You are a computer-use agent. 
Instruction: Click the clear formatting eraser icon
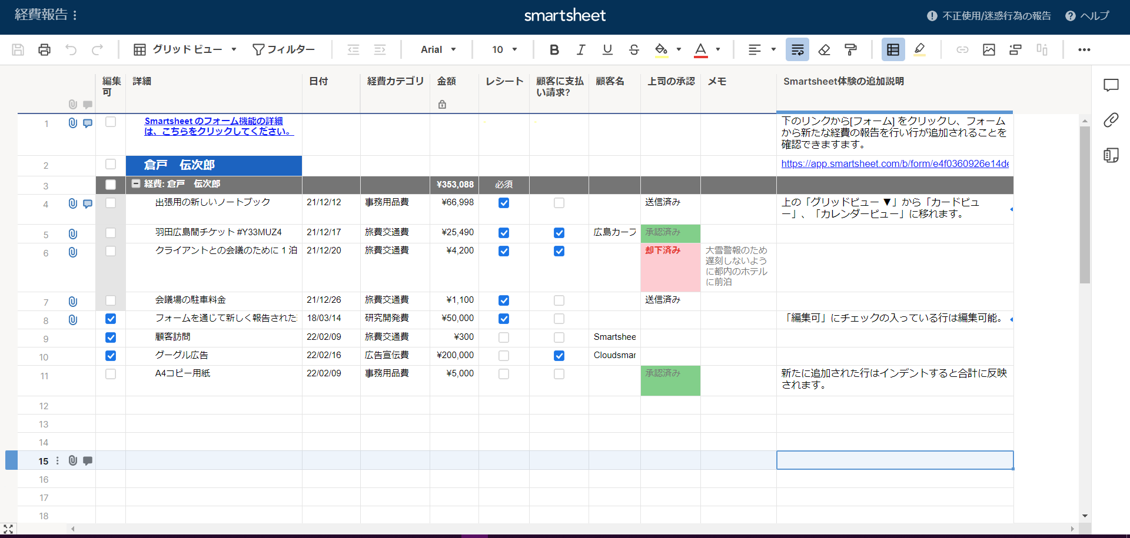coord(824,49)
